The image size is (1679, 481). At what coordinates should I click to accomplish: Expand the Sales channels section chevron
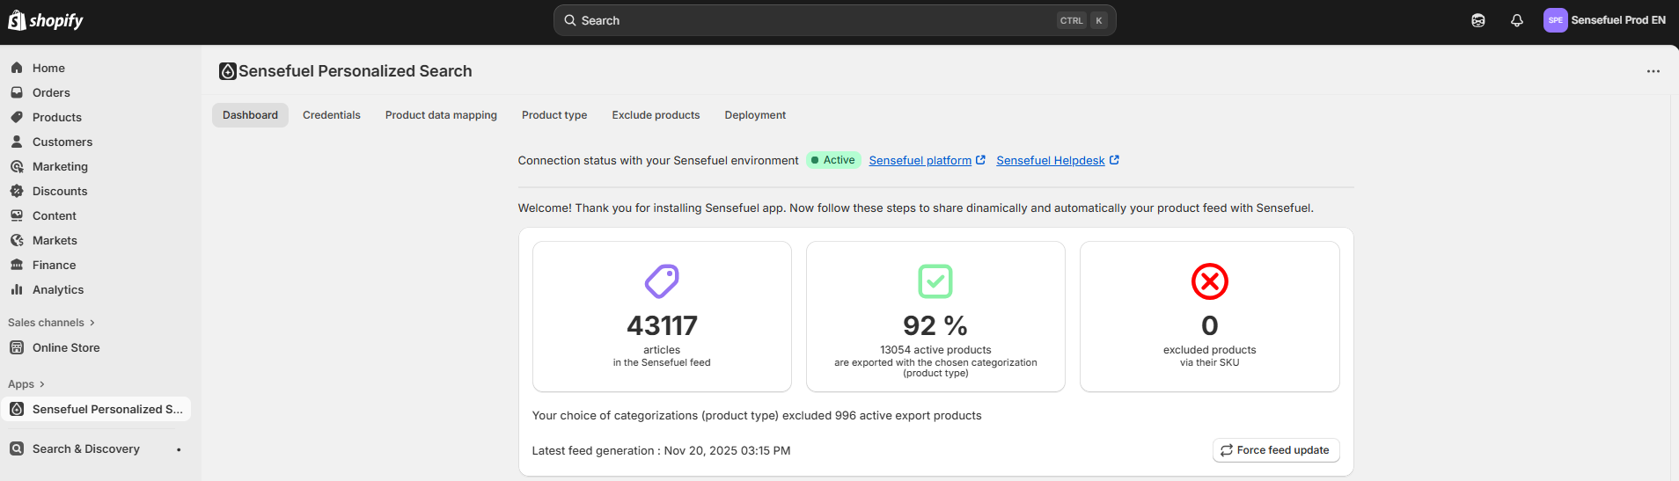[x=92, y=323]
